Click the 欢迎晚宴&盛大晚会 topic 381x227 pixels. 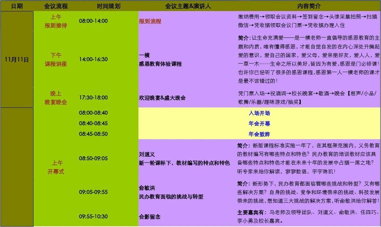click(x=162, y=98)
